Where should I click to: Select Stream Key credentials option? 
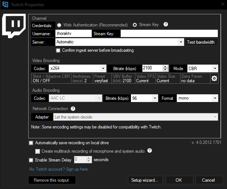tap(135, 25)
